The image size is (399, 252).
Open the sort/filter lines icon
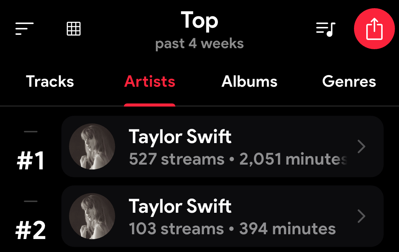[x=24, y=29]
